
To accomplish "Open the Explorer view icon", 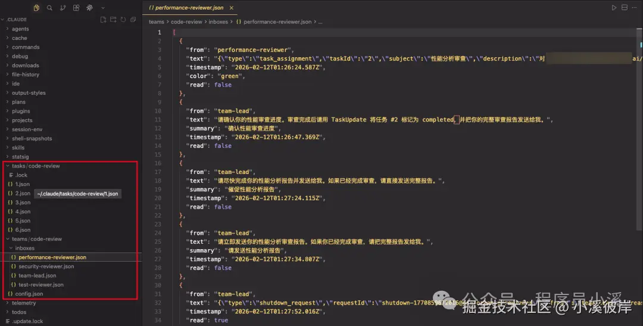I will pos(36,8).
